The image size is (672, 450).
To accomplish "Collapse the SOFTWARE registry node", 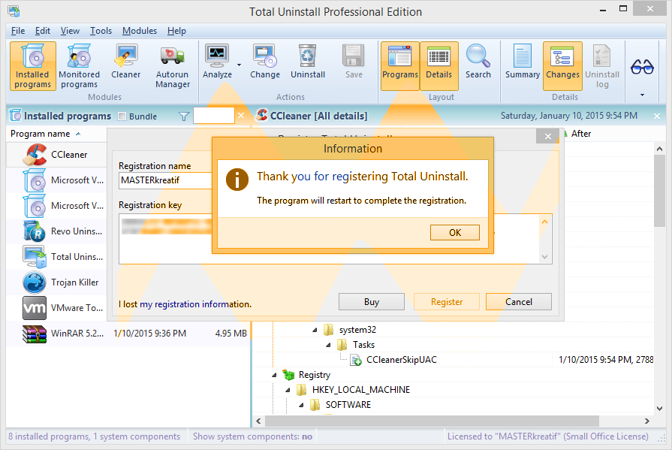I will coord(301,405).
